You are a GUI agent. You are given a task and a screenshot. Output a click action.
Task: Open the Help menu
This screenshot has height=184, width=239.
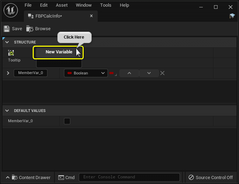point(124,5)
